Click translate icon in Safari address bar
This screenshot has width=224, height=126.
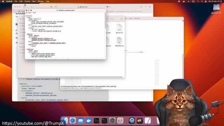pos(107,7)
